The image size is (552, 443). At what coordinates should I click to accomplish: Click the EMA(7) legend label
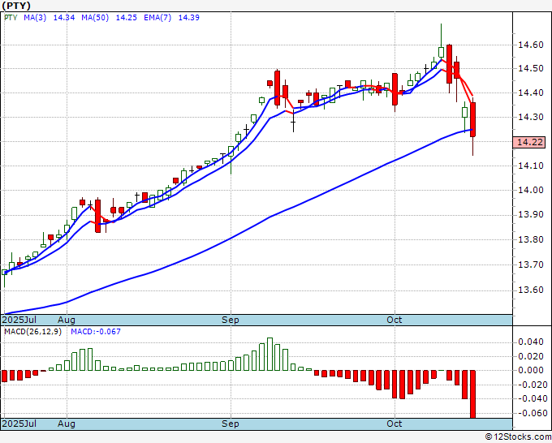pyautogui.click(x=157, y=18)
